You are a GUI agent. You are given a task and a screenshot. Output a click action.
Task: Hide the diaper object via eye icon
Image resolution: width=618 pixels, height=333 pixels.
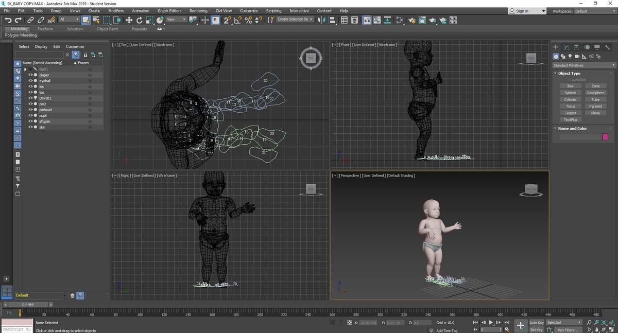tap(30, 75)
